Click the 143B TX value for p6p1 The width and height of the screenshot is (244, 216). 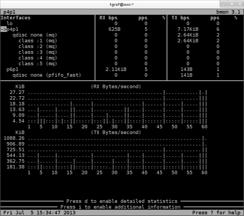click(x=186, y=70)
